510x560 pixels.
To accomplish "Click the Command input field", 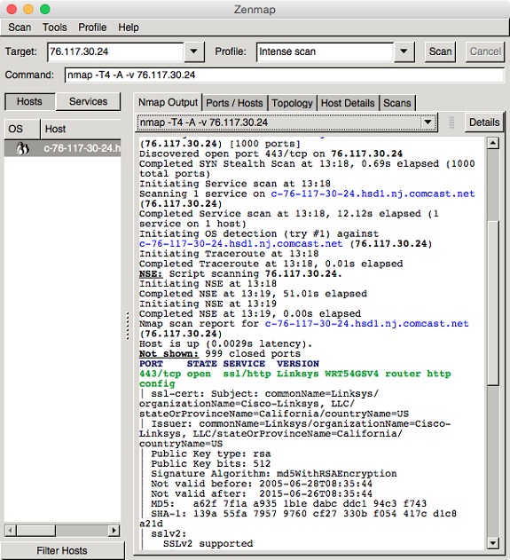I will [285, 75].
